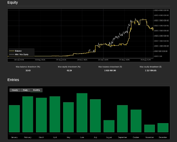Click the Equity section heading
The height and width of the screenshot is (142, 177).
(13, 2)
